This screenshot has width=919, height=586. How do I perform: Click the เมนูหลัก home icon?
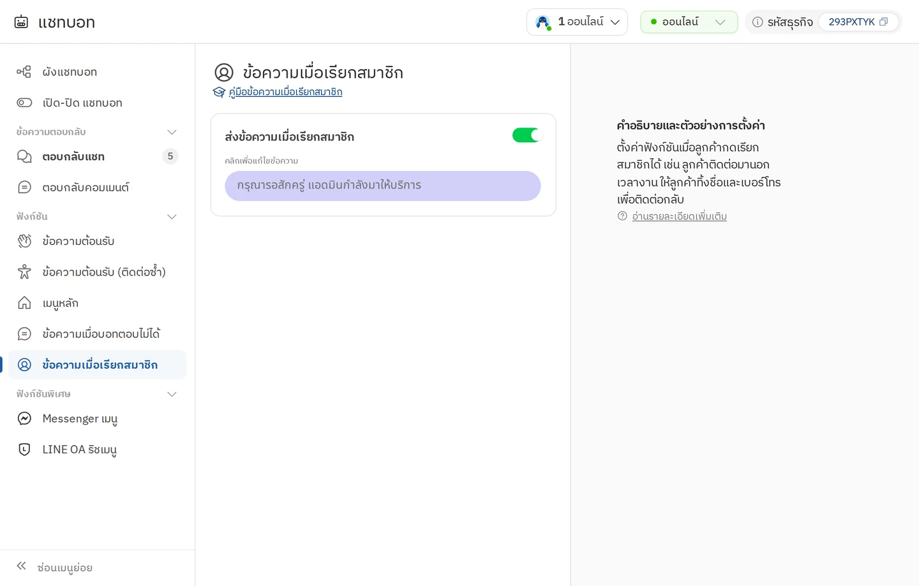[24, 303]
